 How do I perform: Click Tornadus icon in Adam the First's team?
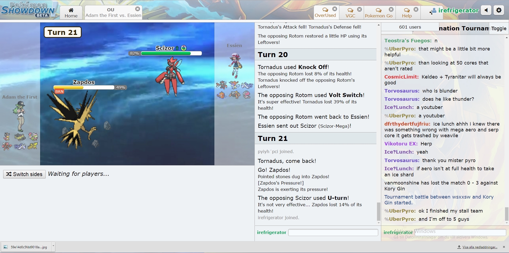point(33,136)
